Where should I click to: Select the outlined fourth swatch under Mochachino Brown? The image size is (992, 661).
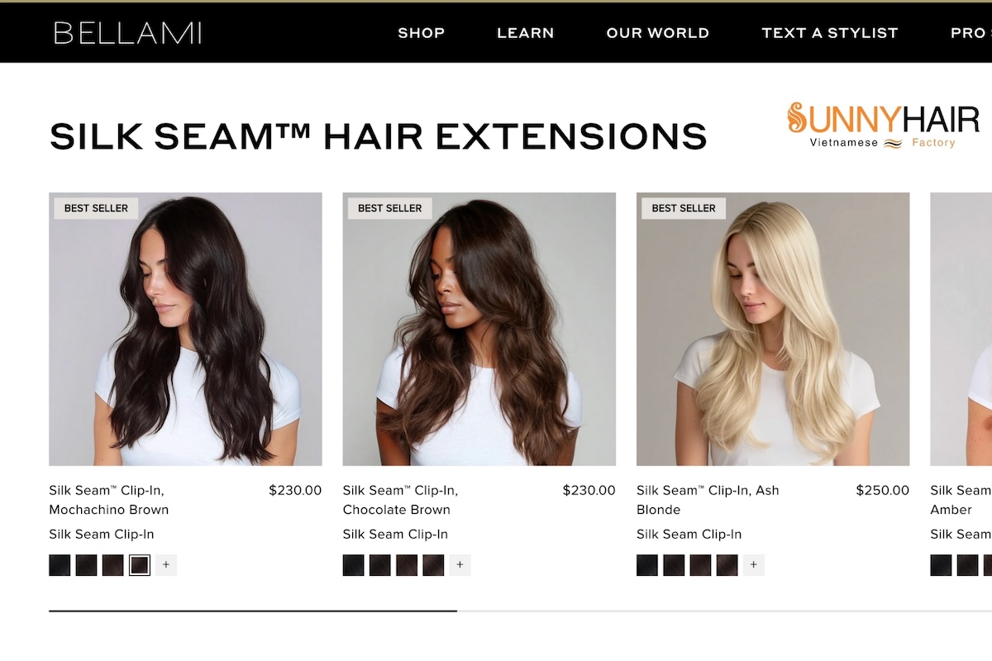pyautogui.click(x=140, y=565)
